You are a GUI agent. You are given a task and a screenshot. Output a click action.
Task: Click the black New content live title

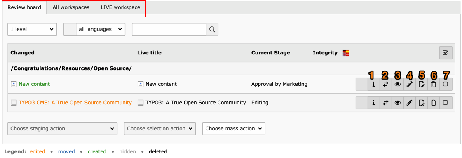coord(161,84)
